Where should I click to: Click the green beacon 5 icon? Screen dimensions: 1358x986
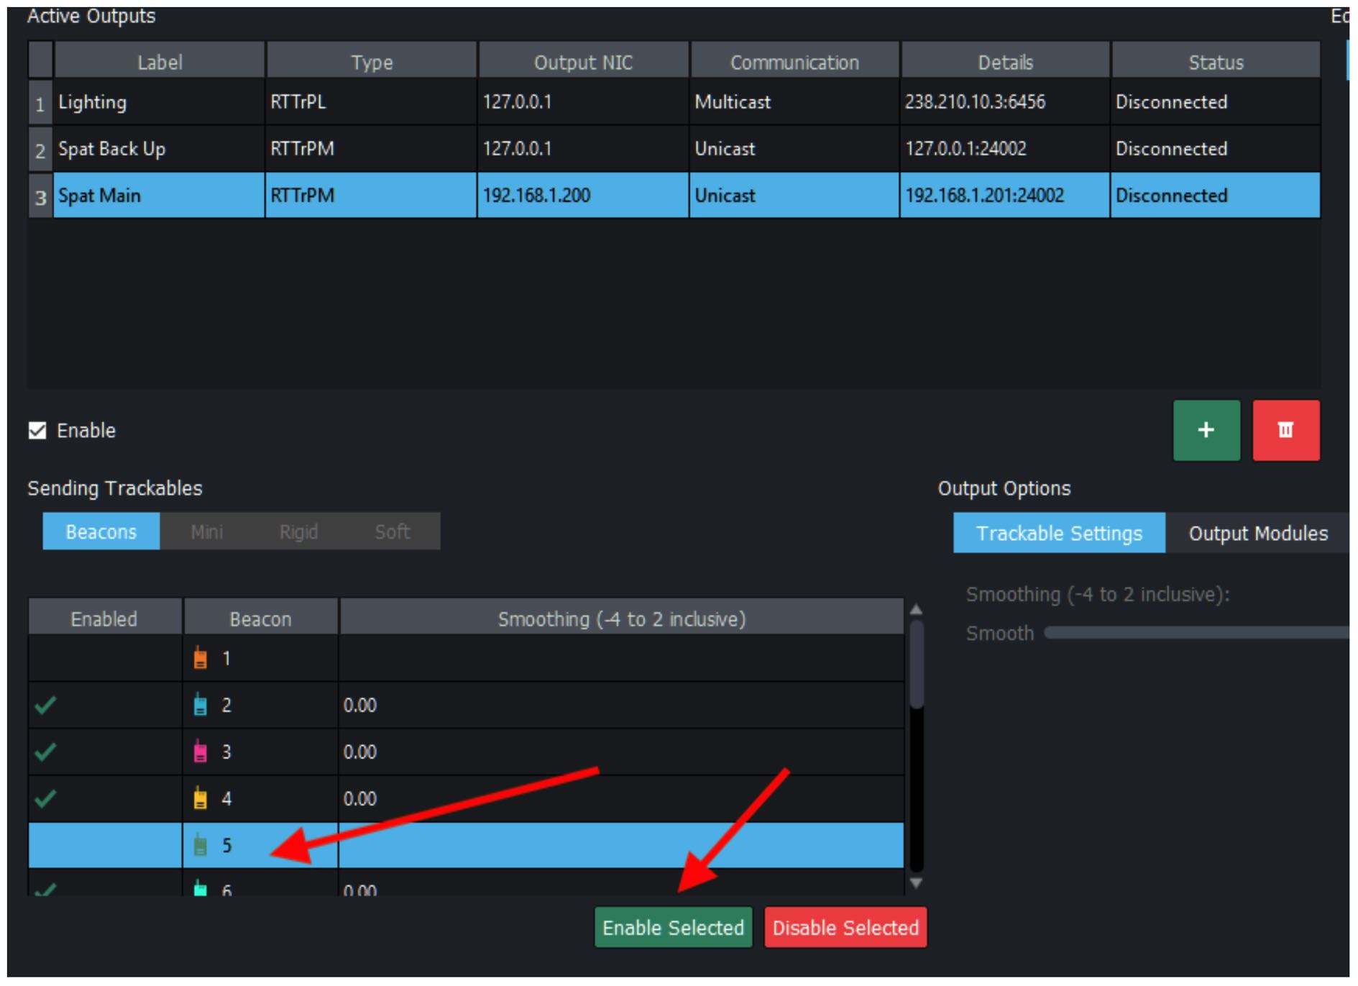point(201,845)
